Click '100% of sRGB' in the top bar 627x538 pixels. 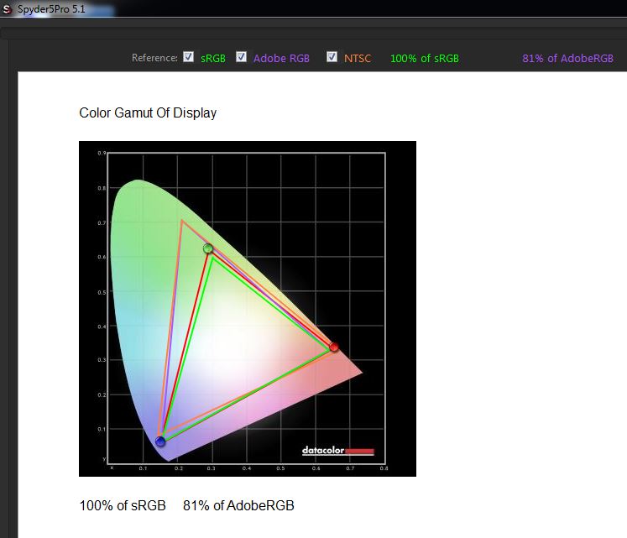click(425, 59)
